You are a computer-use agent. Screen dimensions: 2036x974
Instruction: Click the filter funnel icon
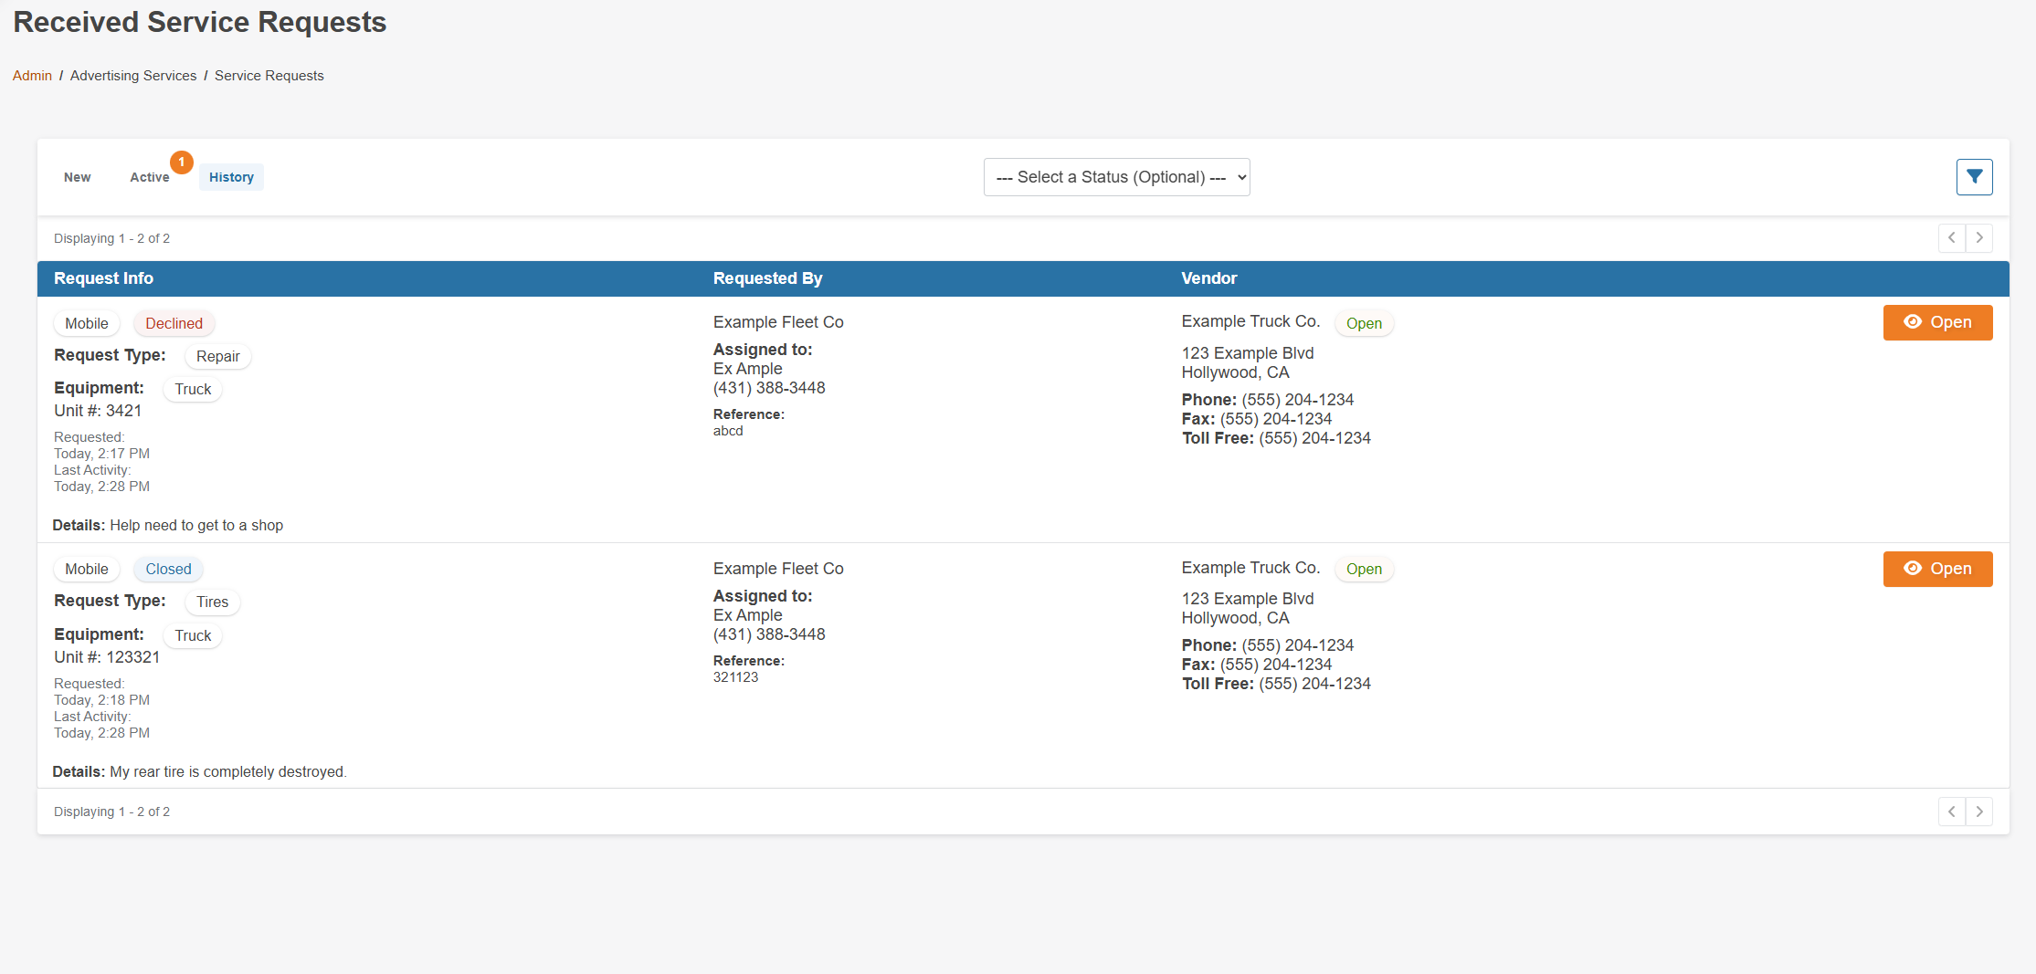tap(1974, 176)
